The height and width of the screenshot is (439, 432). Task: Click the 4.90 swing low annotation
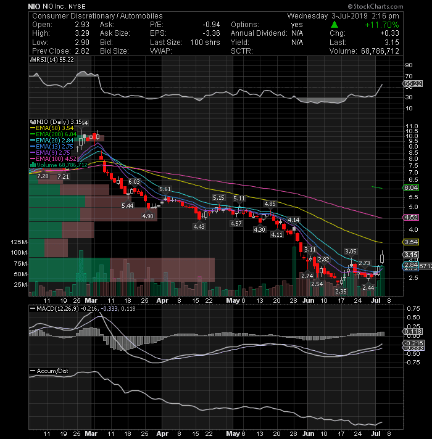(147, 216)
